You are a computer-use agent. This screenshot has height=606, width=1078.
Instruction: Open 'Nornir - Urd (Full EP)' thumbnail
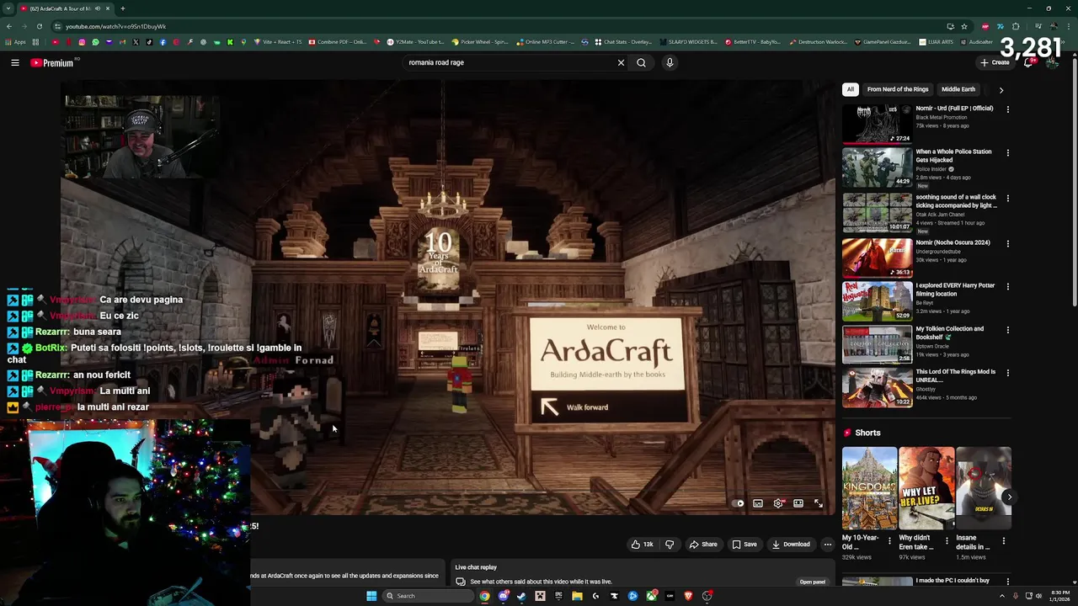coord(877,124)
